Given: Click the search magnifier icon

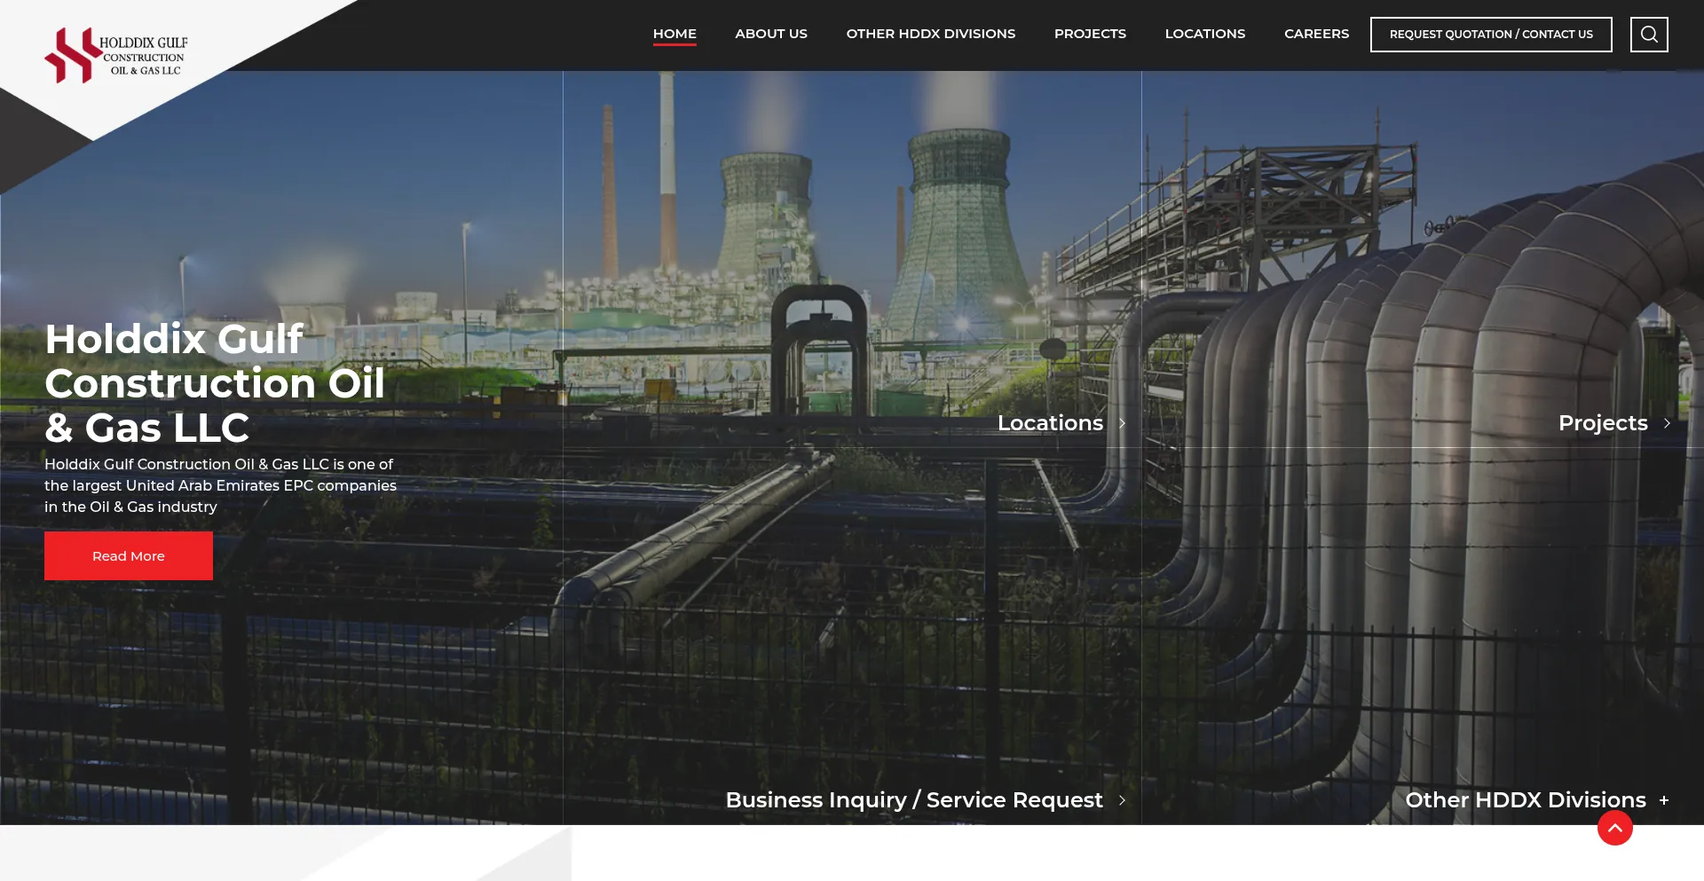Looking at the screenshot, I should point(1648,35).
